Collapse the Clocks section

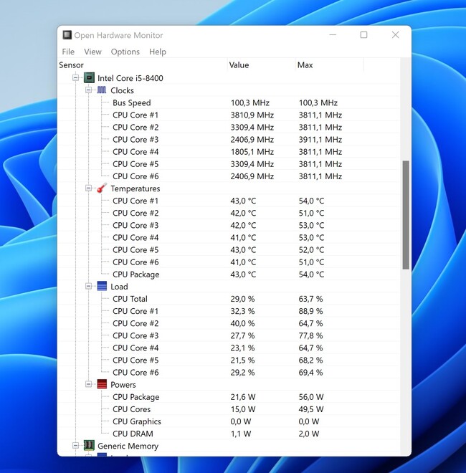[x=89, y=90]
